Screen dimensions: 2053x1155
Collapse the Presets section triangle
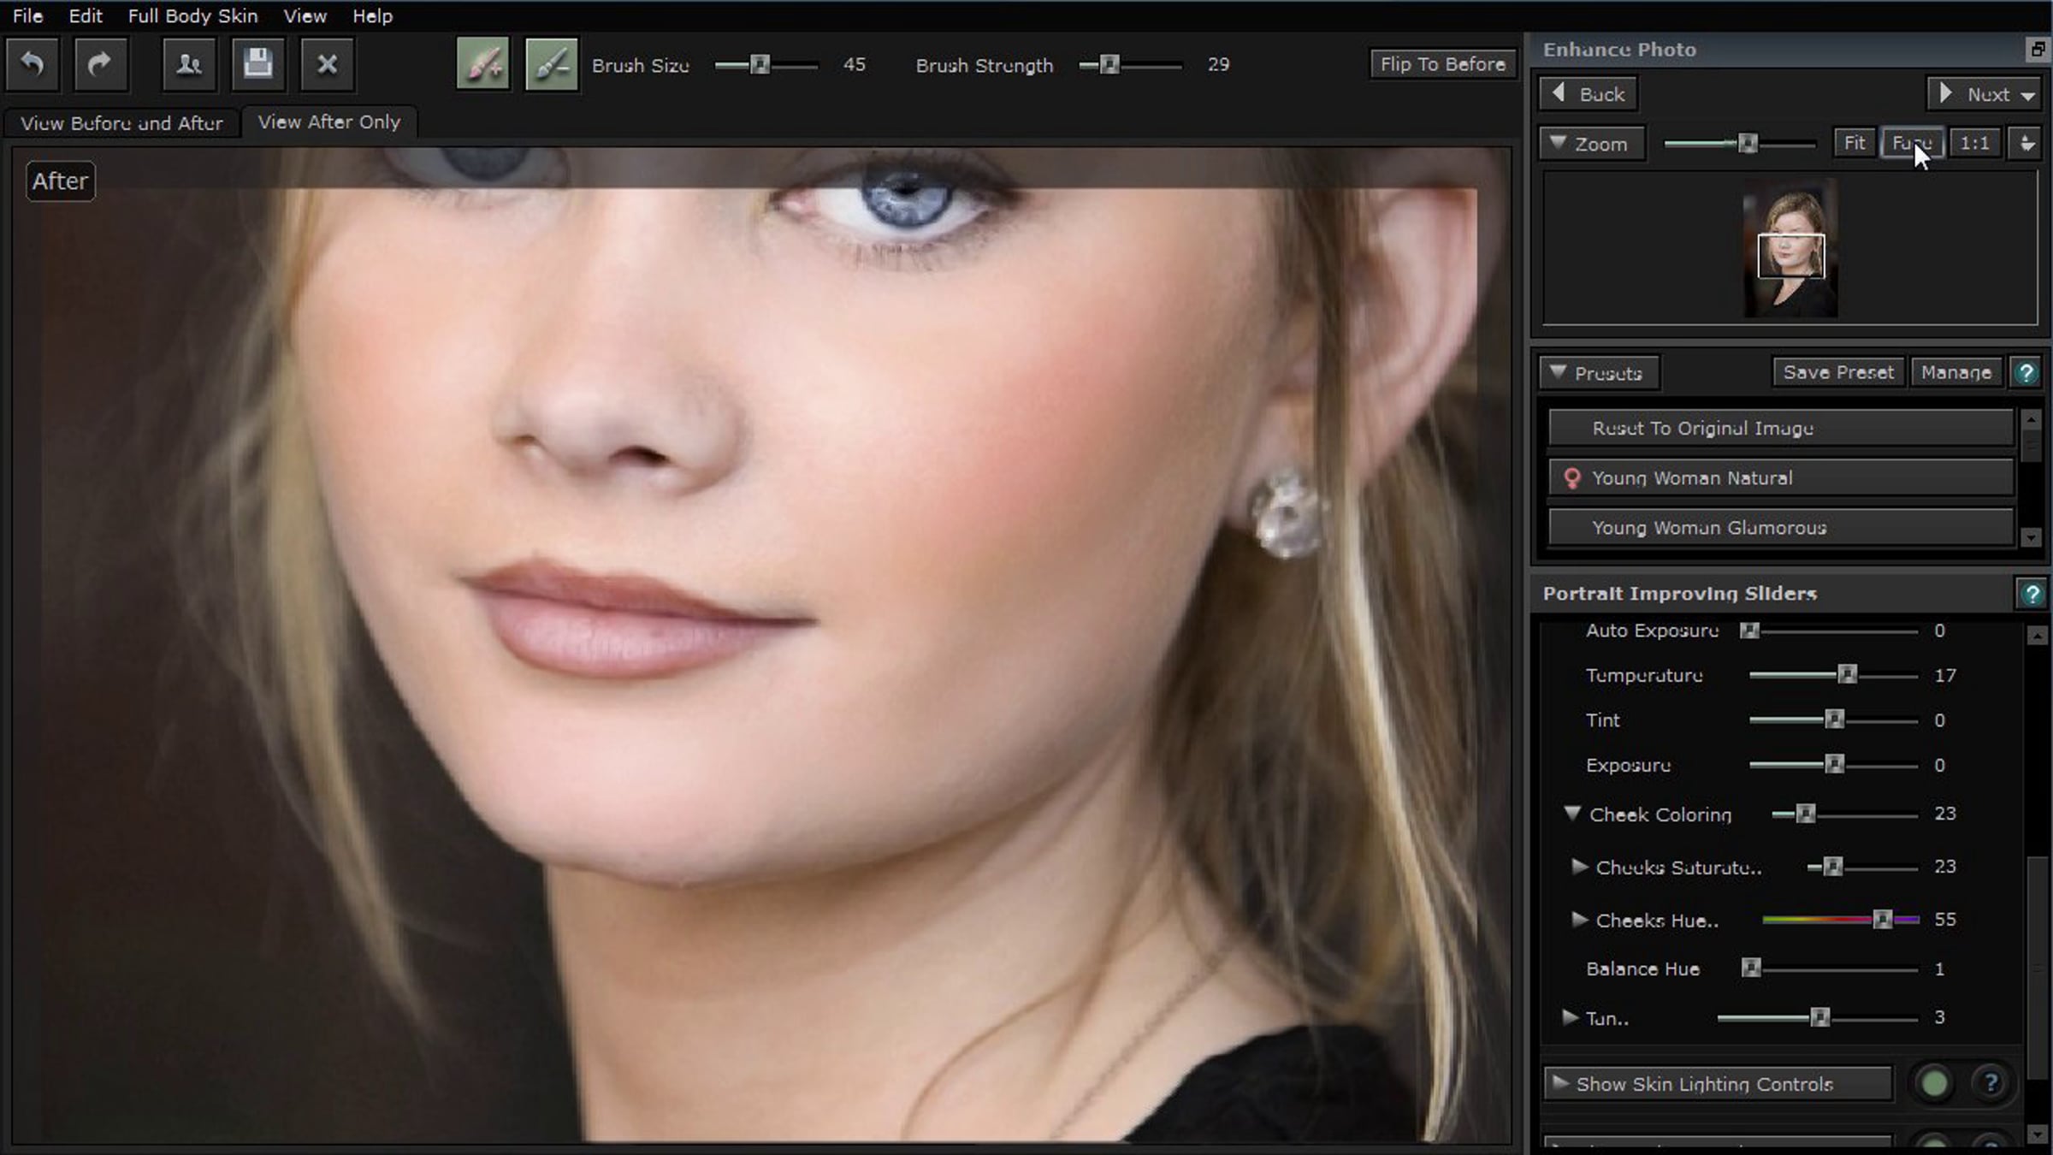pyautogui.click(x=1558, y=373)
